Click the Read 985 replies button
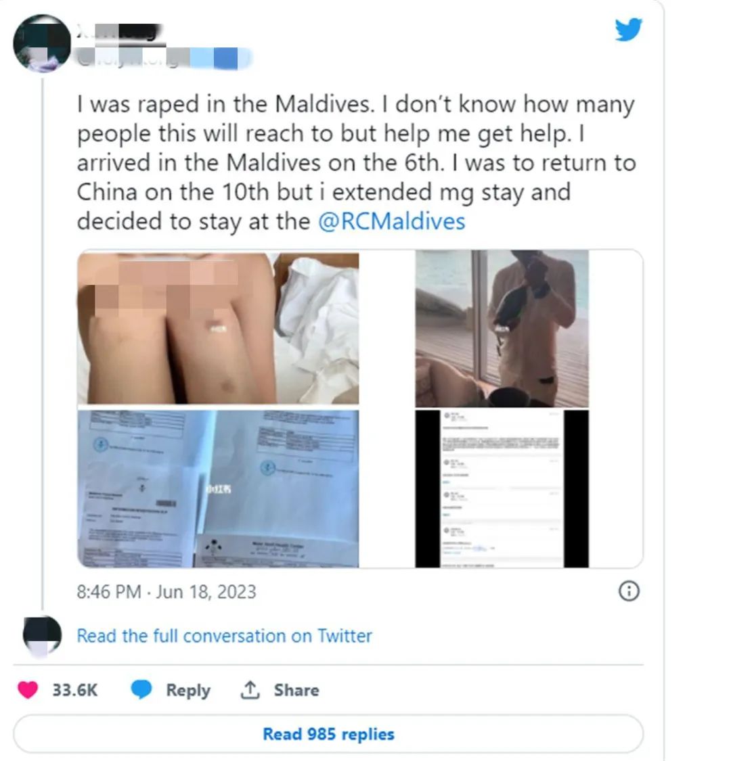The height and width of the screenshot is (761, 731). [x=328, y=734]
